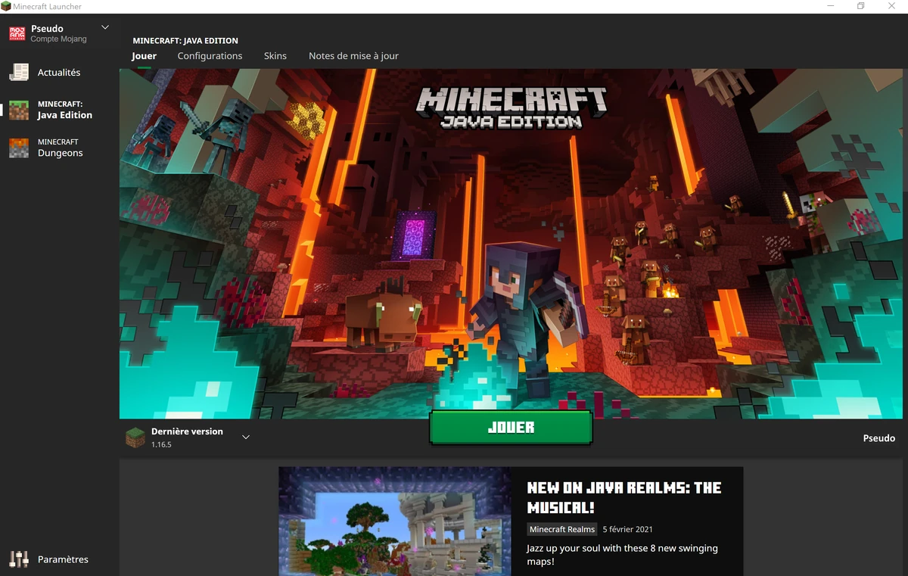Click the grass block version icon
The width and height of the screenshot is (908, 576).
click(135, 437)
